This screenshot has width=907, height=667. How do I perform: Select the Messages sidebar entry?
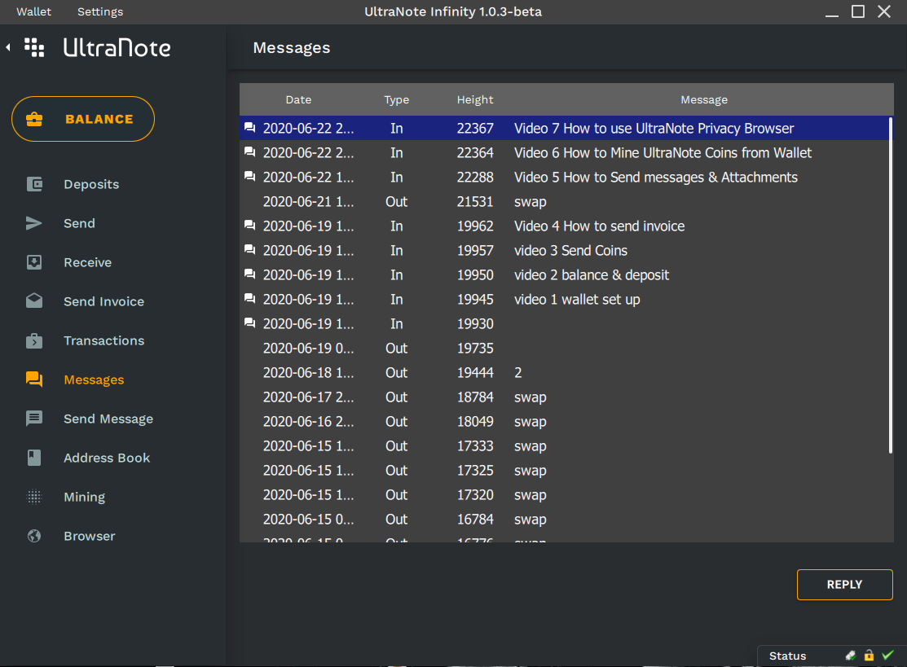[94, 380]
